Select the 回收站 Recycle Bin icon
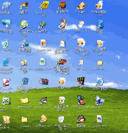This screenshot has width=128, height=133. coord(5,44)
